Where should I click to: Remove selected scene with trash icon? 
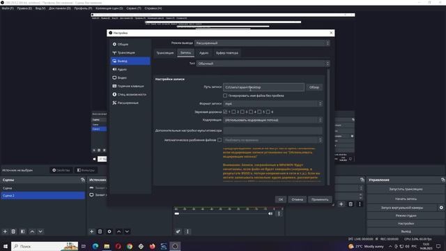point(13,231)
